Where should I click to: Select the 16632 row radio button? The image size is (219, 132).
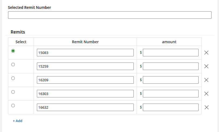tap(13, 105)
